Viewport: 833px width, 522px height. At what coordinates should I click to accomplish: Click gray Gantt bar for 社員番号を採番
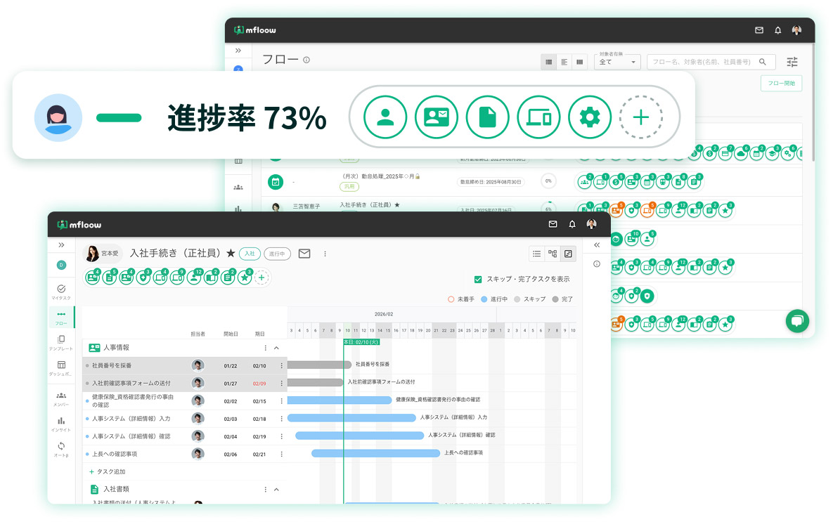(x=319, y=365)
